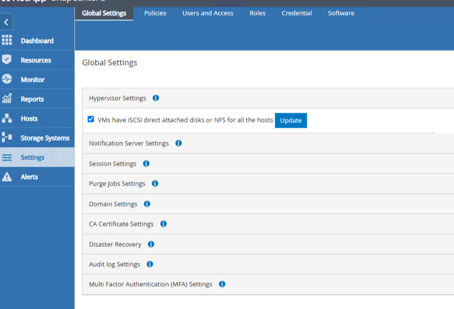
Task: Click info icon beside Multi Factor Authentication Settings
Action: point(222,284)
